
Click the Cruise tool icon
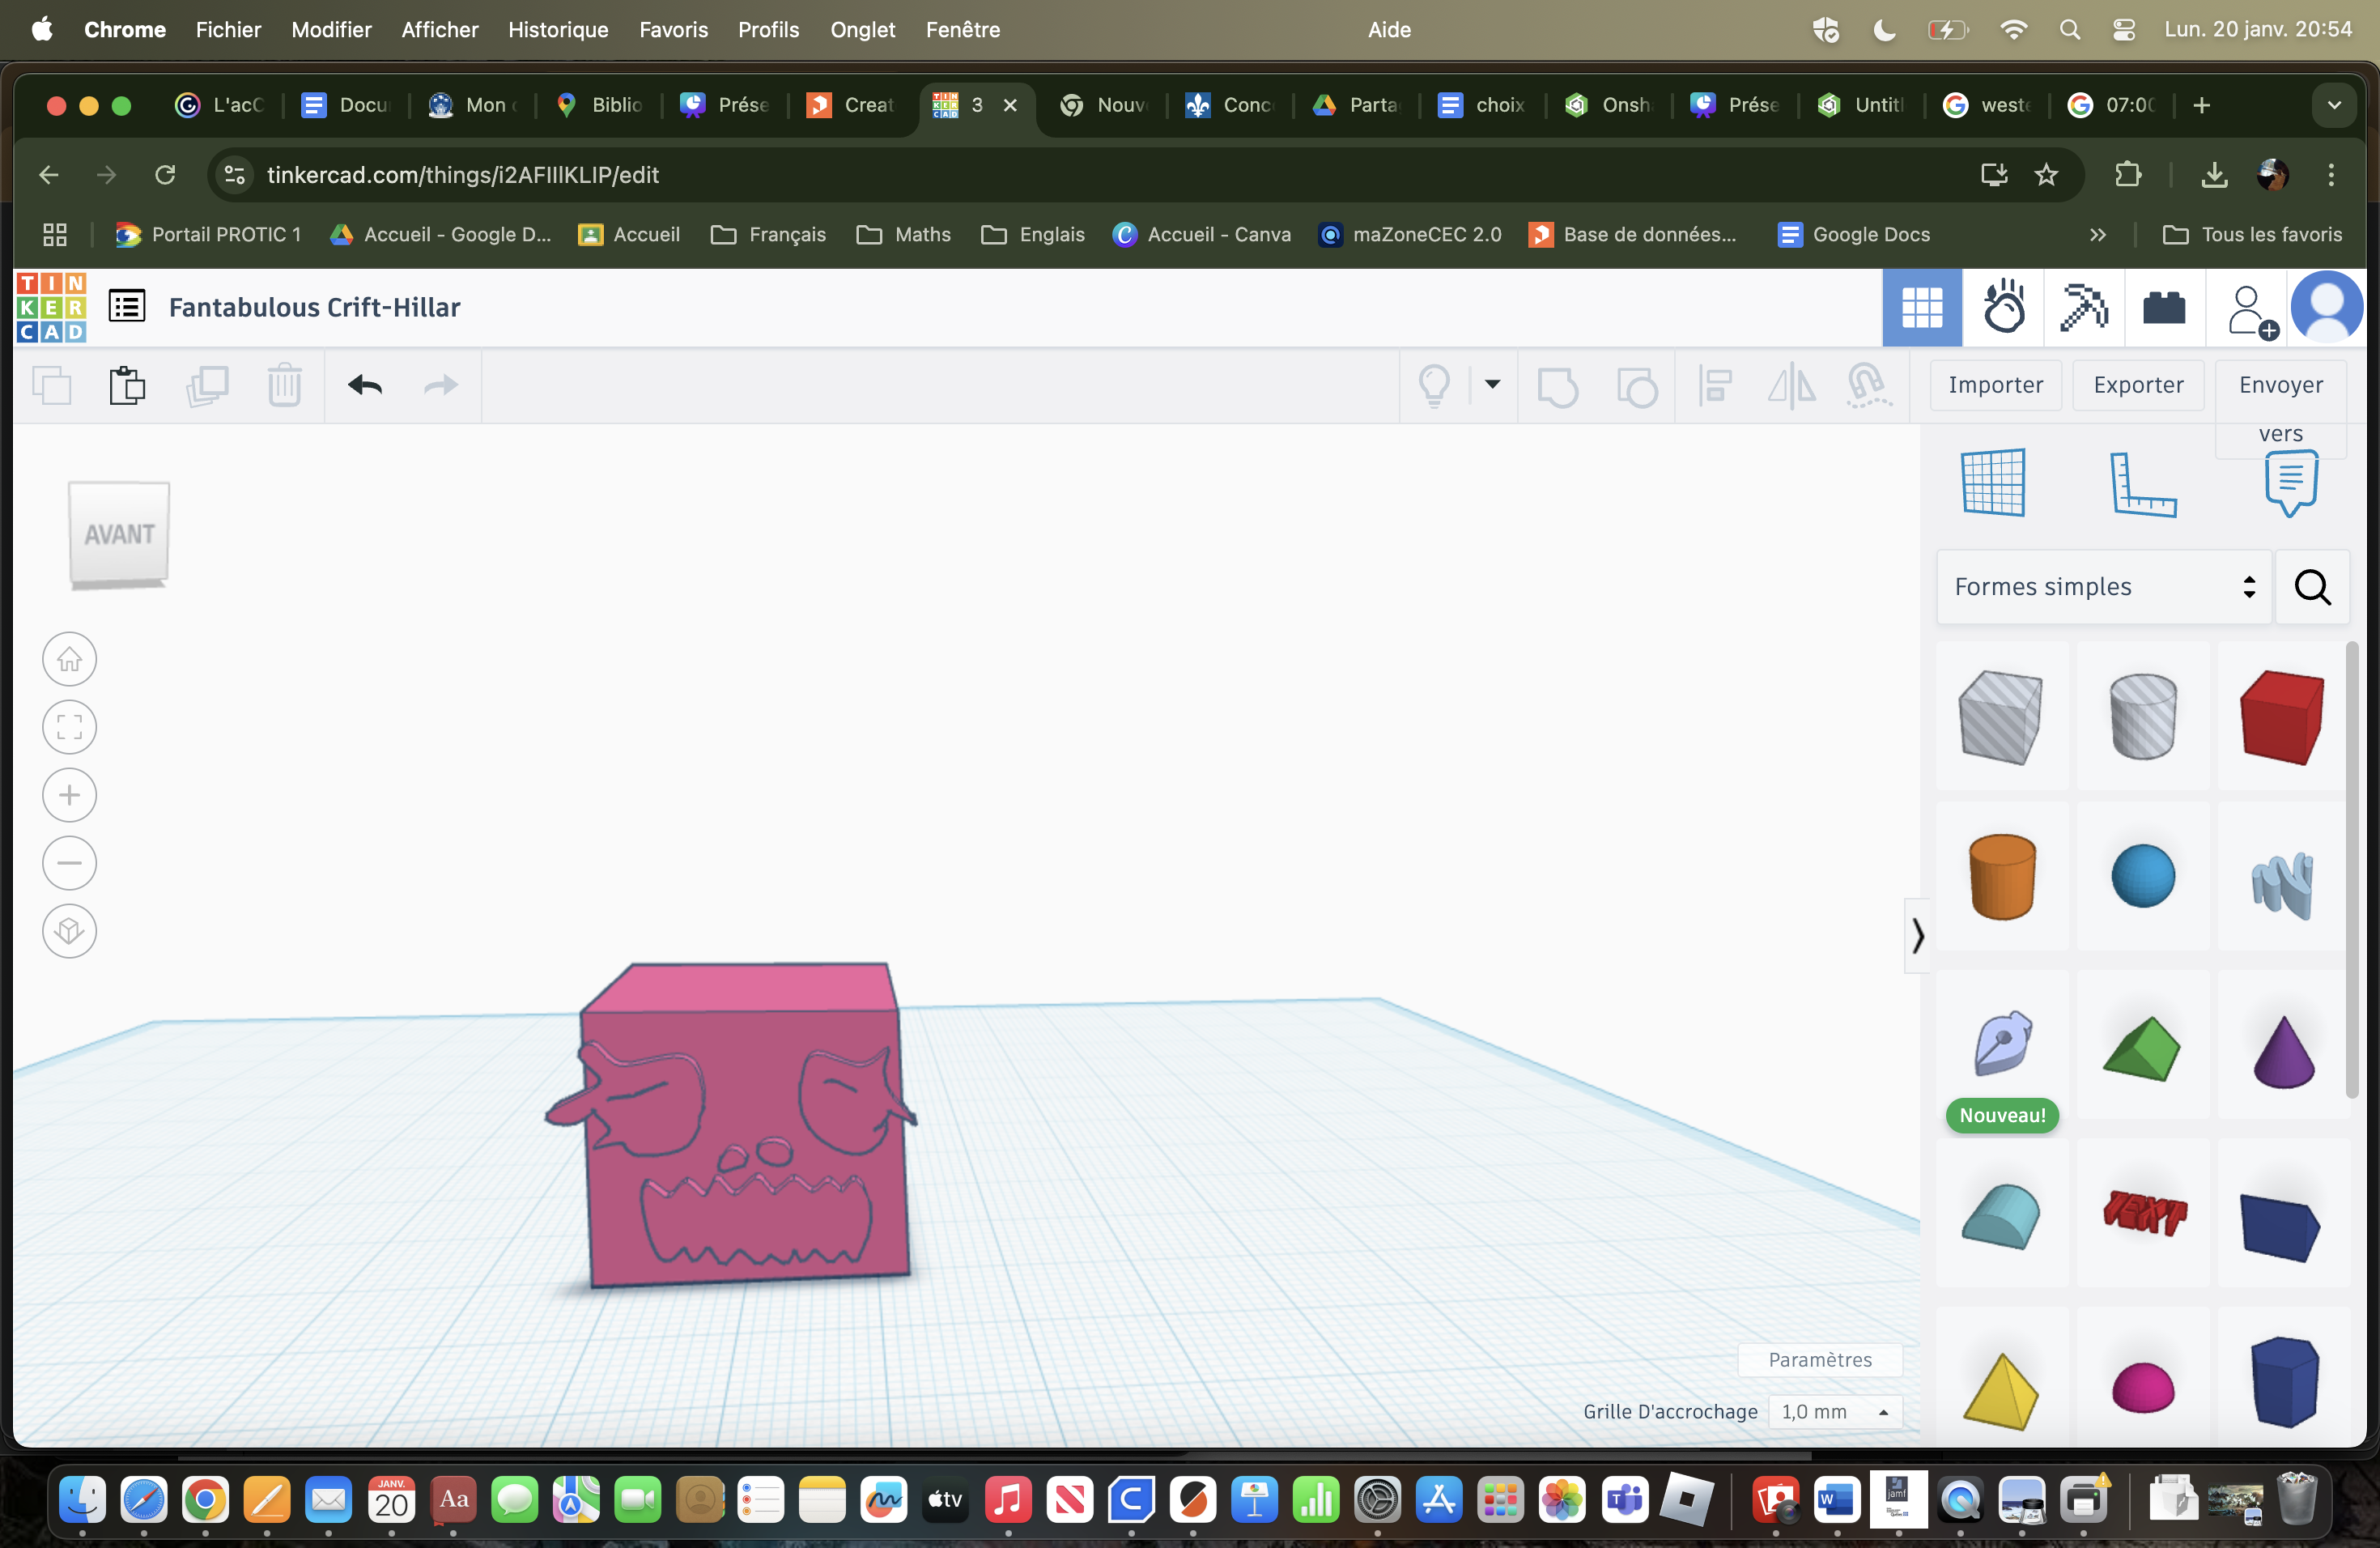tap(1867, 385)
